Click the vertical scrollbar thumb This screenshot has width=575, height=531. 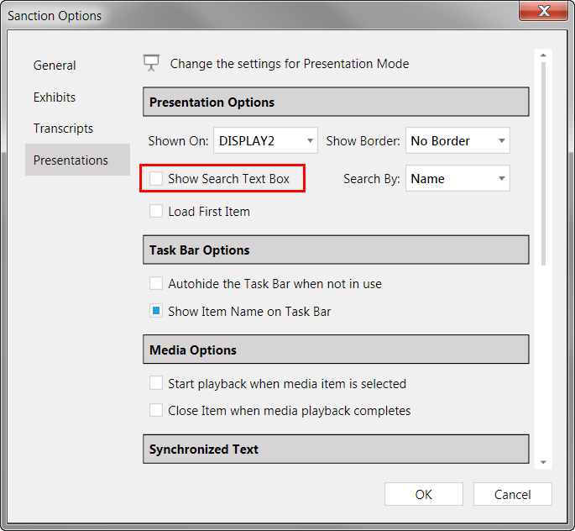pos(543,163)
